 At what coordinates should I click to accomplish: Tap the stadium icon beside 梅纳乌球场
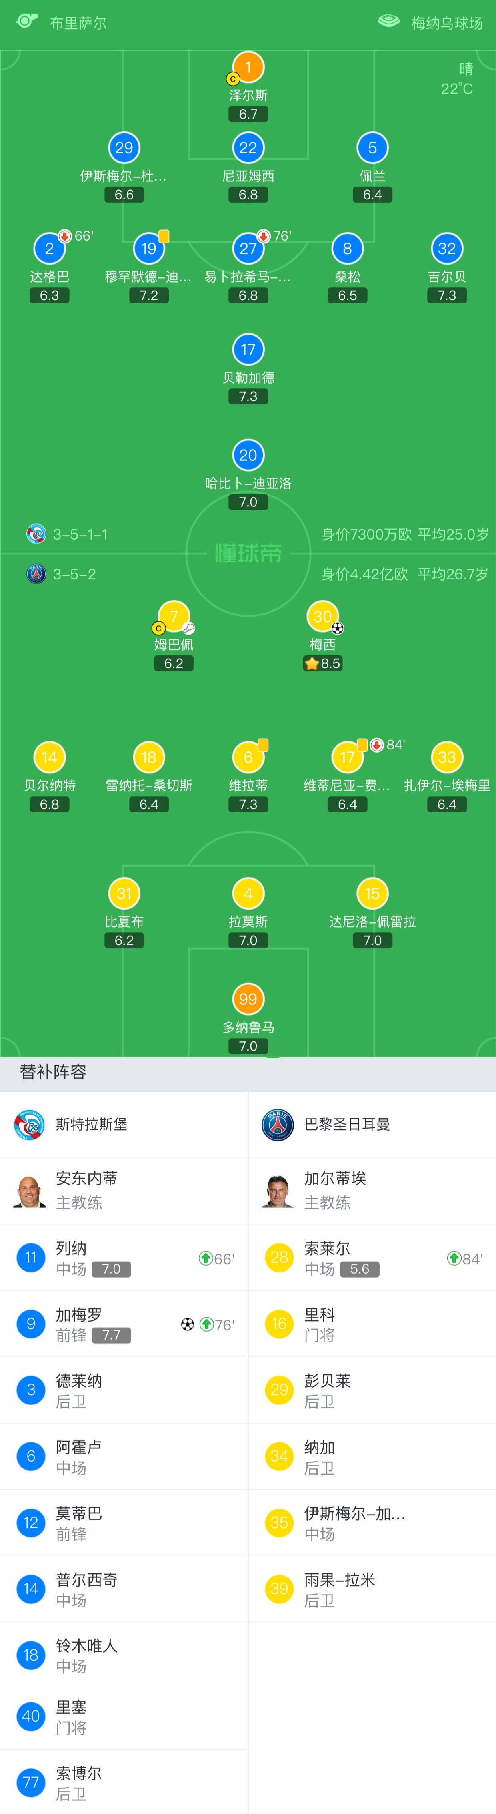(x=388, y=21)
